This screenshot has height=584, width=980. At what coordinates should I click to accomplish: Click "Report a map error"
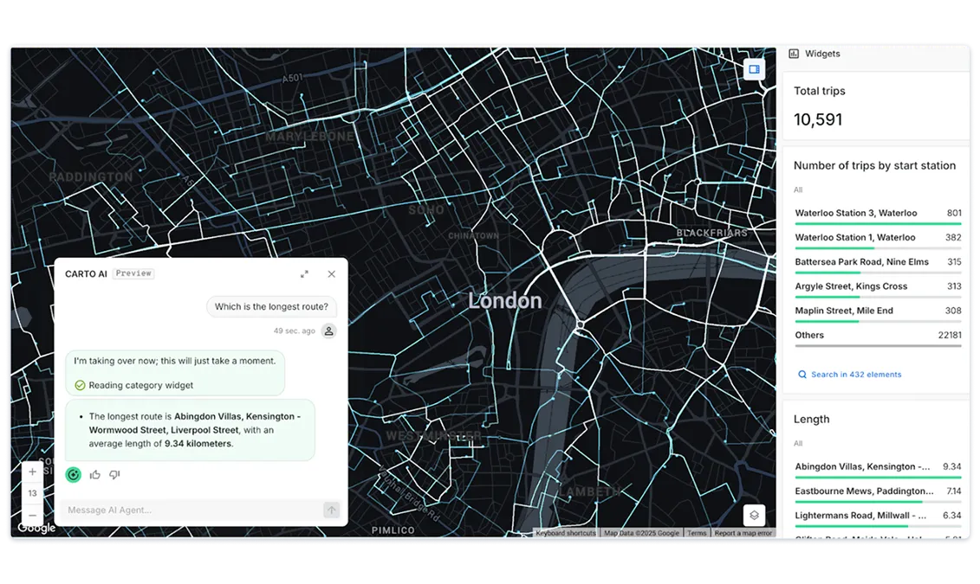(743, 533)
